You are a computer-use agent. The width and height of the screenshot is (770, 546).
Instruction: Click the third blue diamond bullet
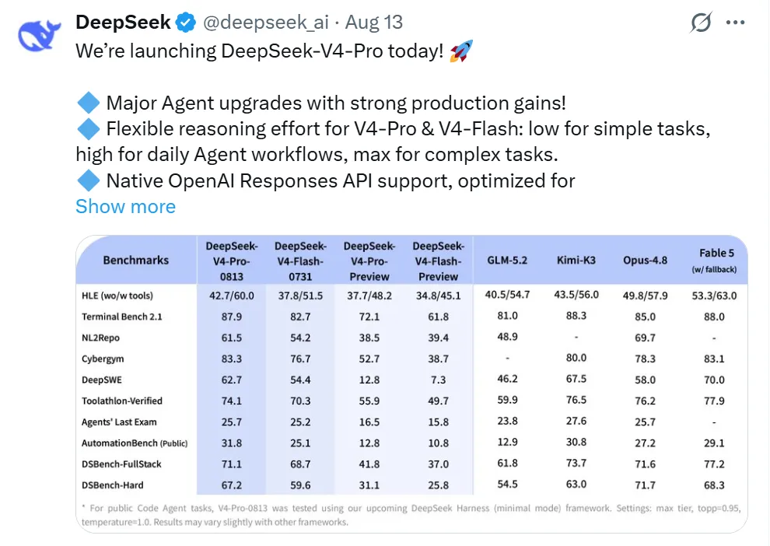(89, 180)
